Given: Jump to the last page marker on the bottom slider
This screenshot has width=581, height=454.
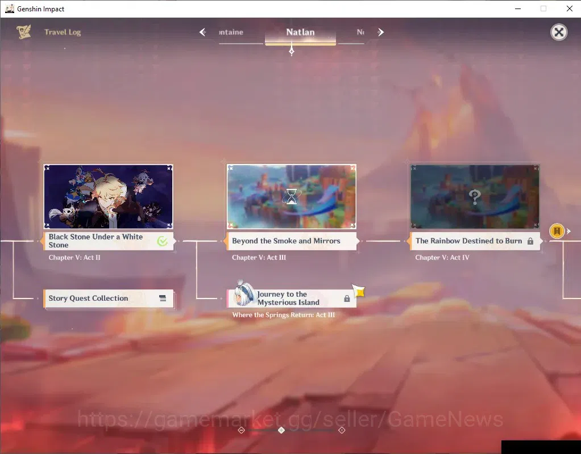Looking at the screenshot, I should tap(342, 430).
